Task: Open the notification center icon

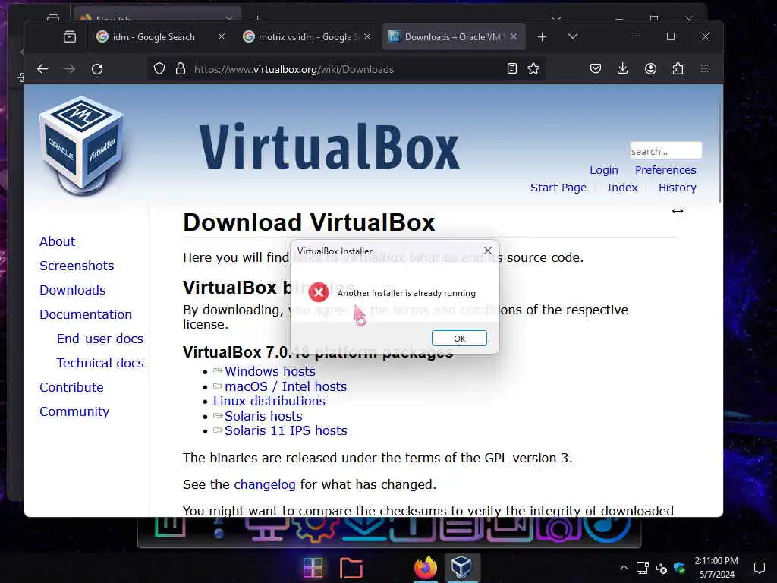Action: (759, 568)
